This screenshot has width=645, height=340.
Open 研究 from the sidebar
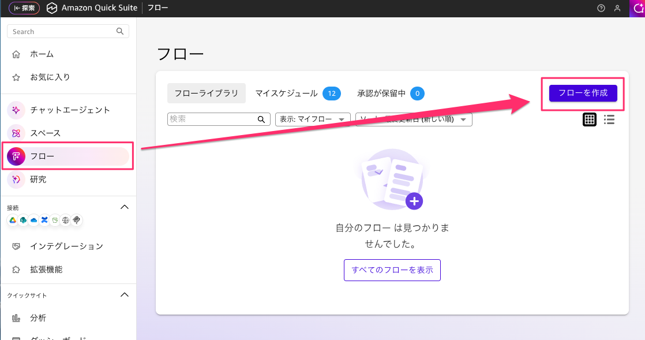[37, 180]
